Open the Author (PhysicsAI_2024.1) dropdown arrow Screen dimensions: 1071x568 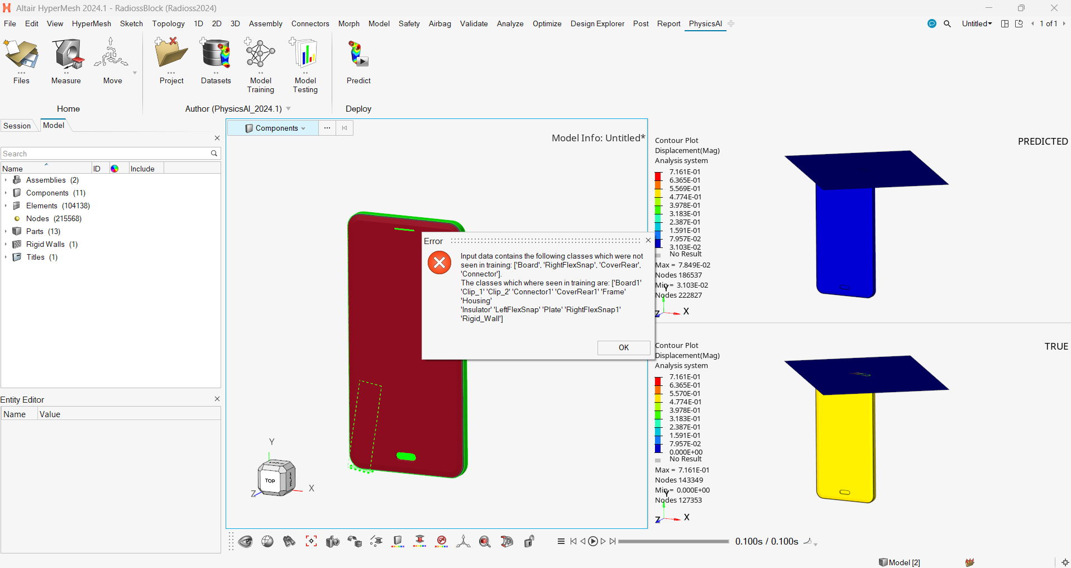(x=289, y=109)
